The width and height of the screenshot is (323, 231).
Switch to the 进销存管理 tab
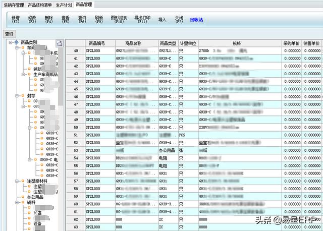pos(13,5)
